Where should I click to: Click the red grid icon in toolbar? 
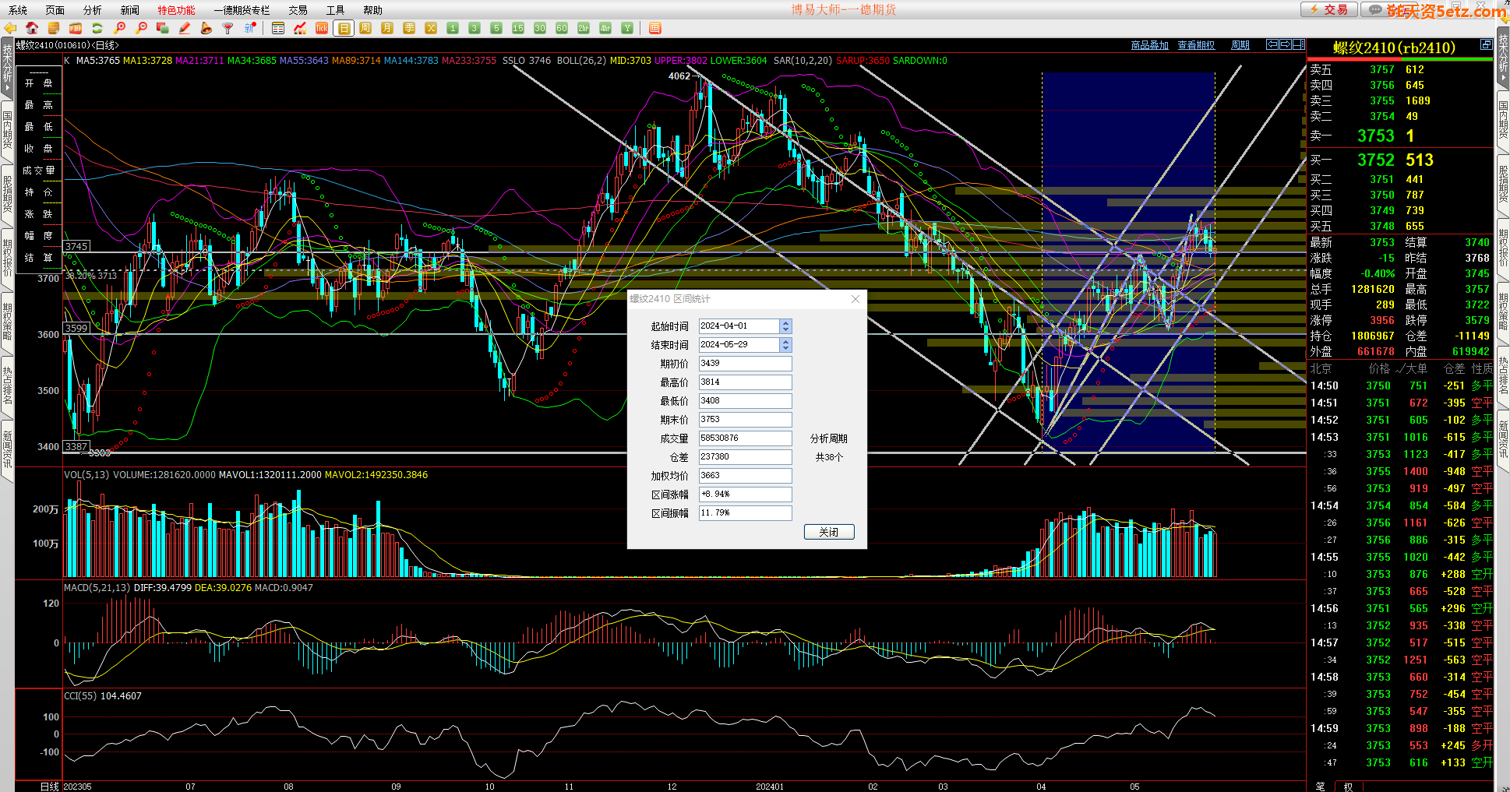[x=655, y=28]
